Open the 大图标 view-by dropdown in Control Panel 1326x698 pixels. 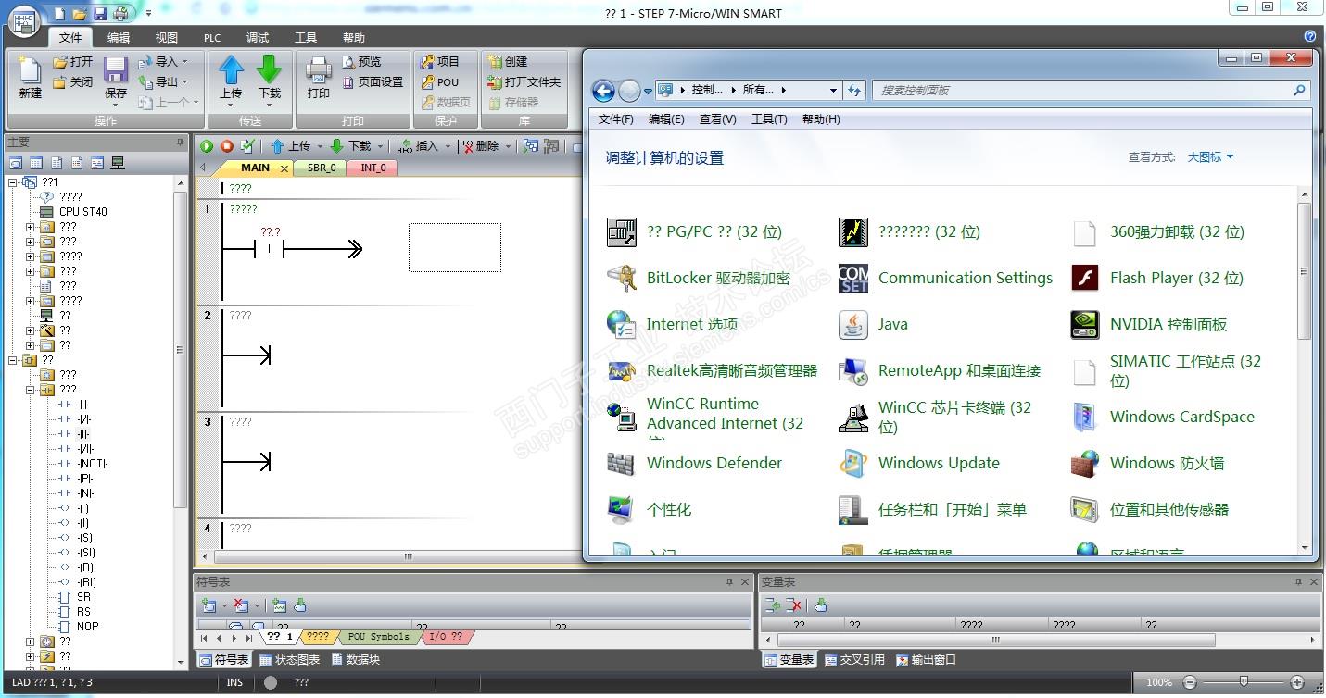[1211, 157]
